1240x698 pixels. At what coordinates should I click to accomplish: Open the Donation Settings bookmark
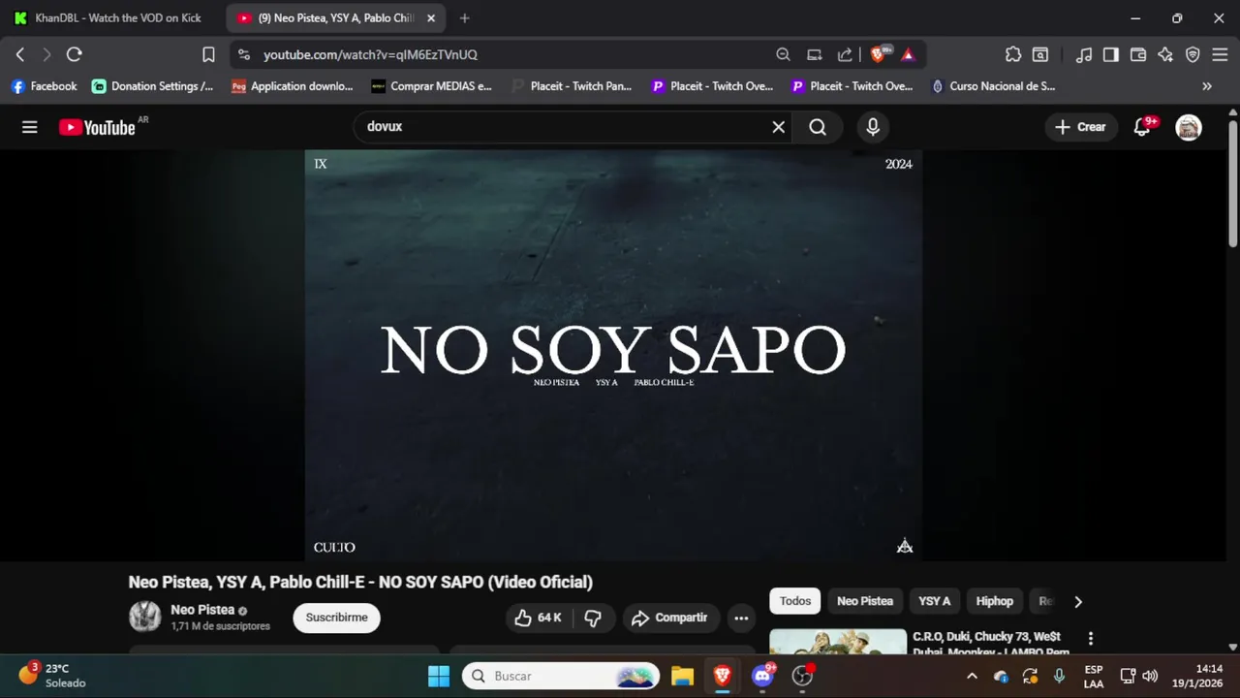[152, 86]
